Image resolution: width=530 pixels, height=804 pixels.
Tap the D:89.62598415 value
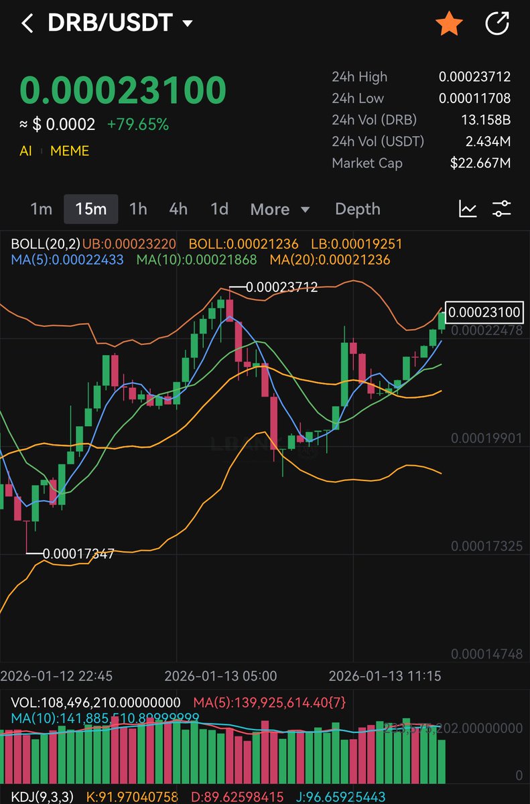(x=237, y=797)
